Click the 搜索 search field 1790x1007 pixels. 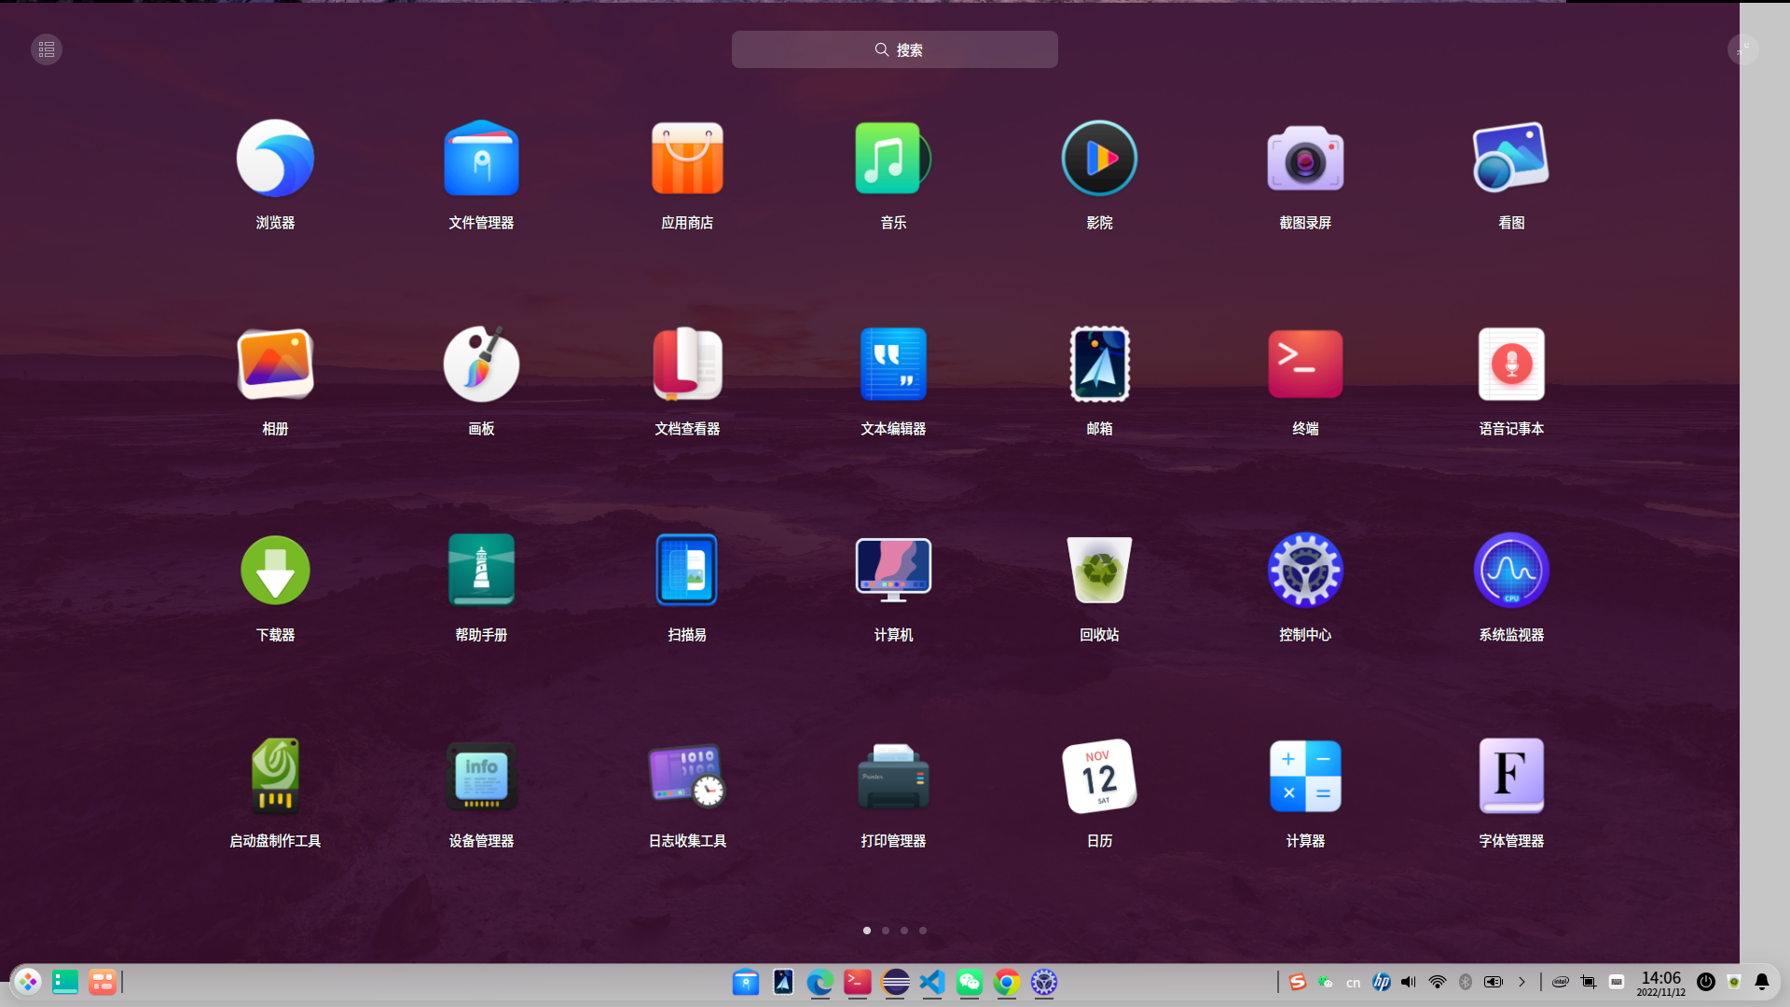(x=894, y=49)
